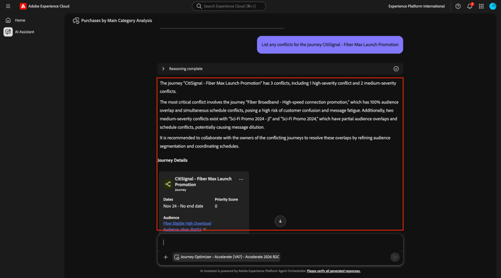
Task: Click the CitiSignal Fiber Max Launch Promotion card title
Action: click(203, 182)
